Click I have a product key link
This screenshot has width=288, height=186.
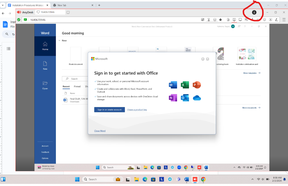tap(137, 110)
